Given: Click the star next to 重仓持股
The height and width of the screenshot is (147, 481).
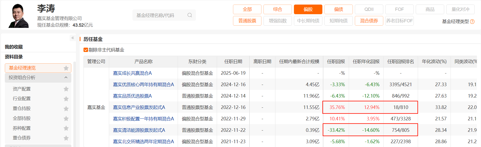Looking at the screenshot, I should coord(66,109).
